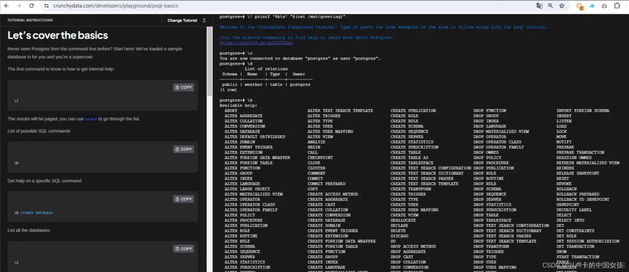View site information icon beside the URL

point(46,6)
